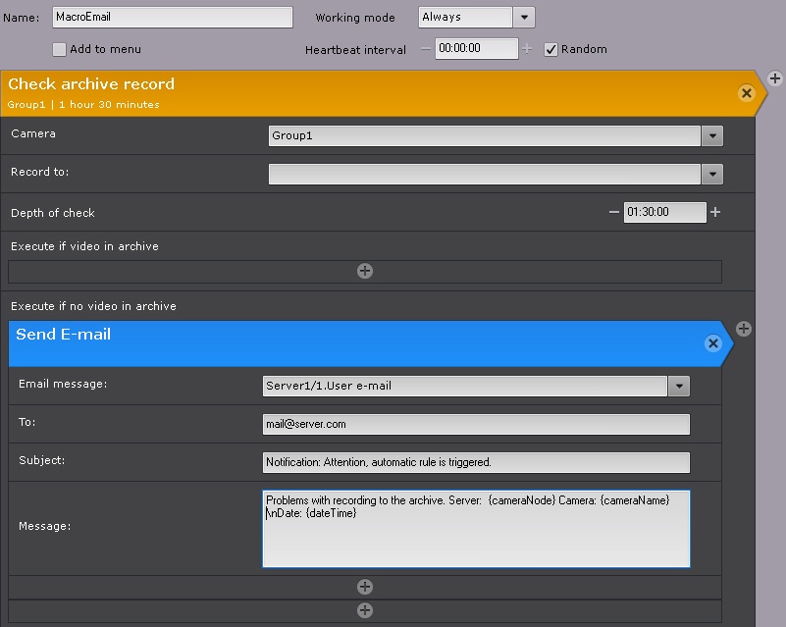Click inside the Message text area

476,535
